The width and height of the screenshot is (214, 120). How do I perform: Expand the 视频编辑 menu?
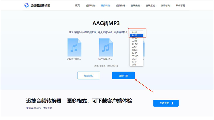pos(121,5)
